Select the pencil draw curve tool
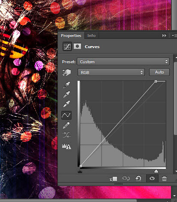This screenshot has width=177, height=202. pyautogui.click(x=66, y=125)
